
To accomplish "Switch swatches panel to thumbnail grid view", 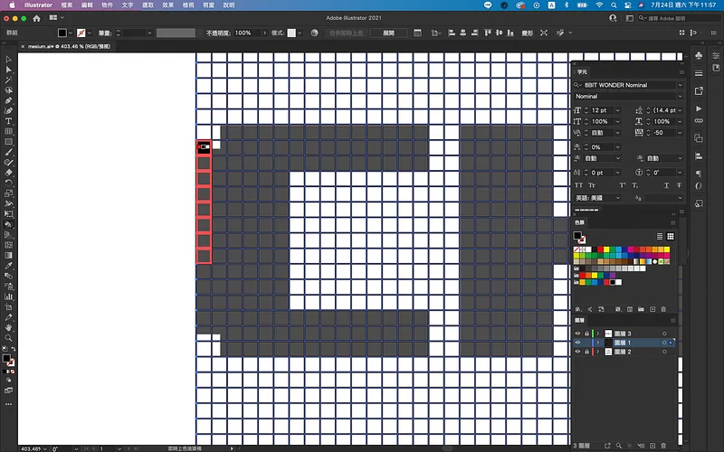I will 671,236.
